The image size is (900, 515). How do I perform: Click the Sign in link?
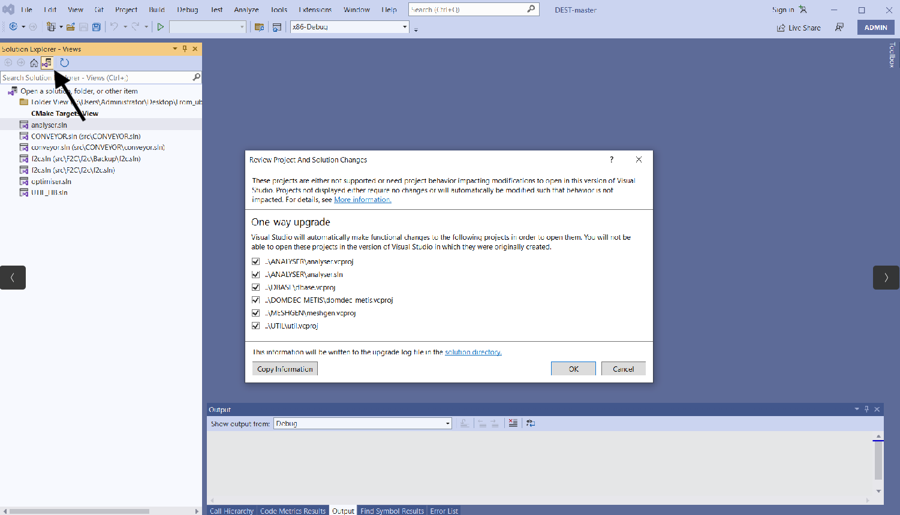coord(782,10)
